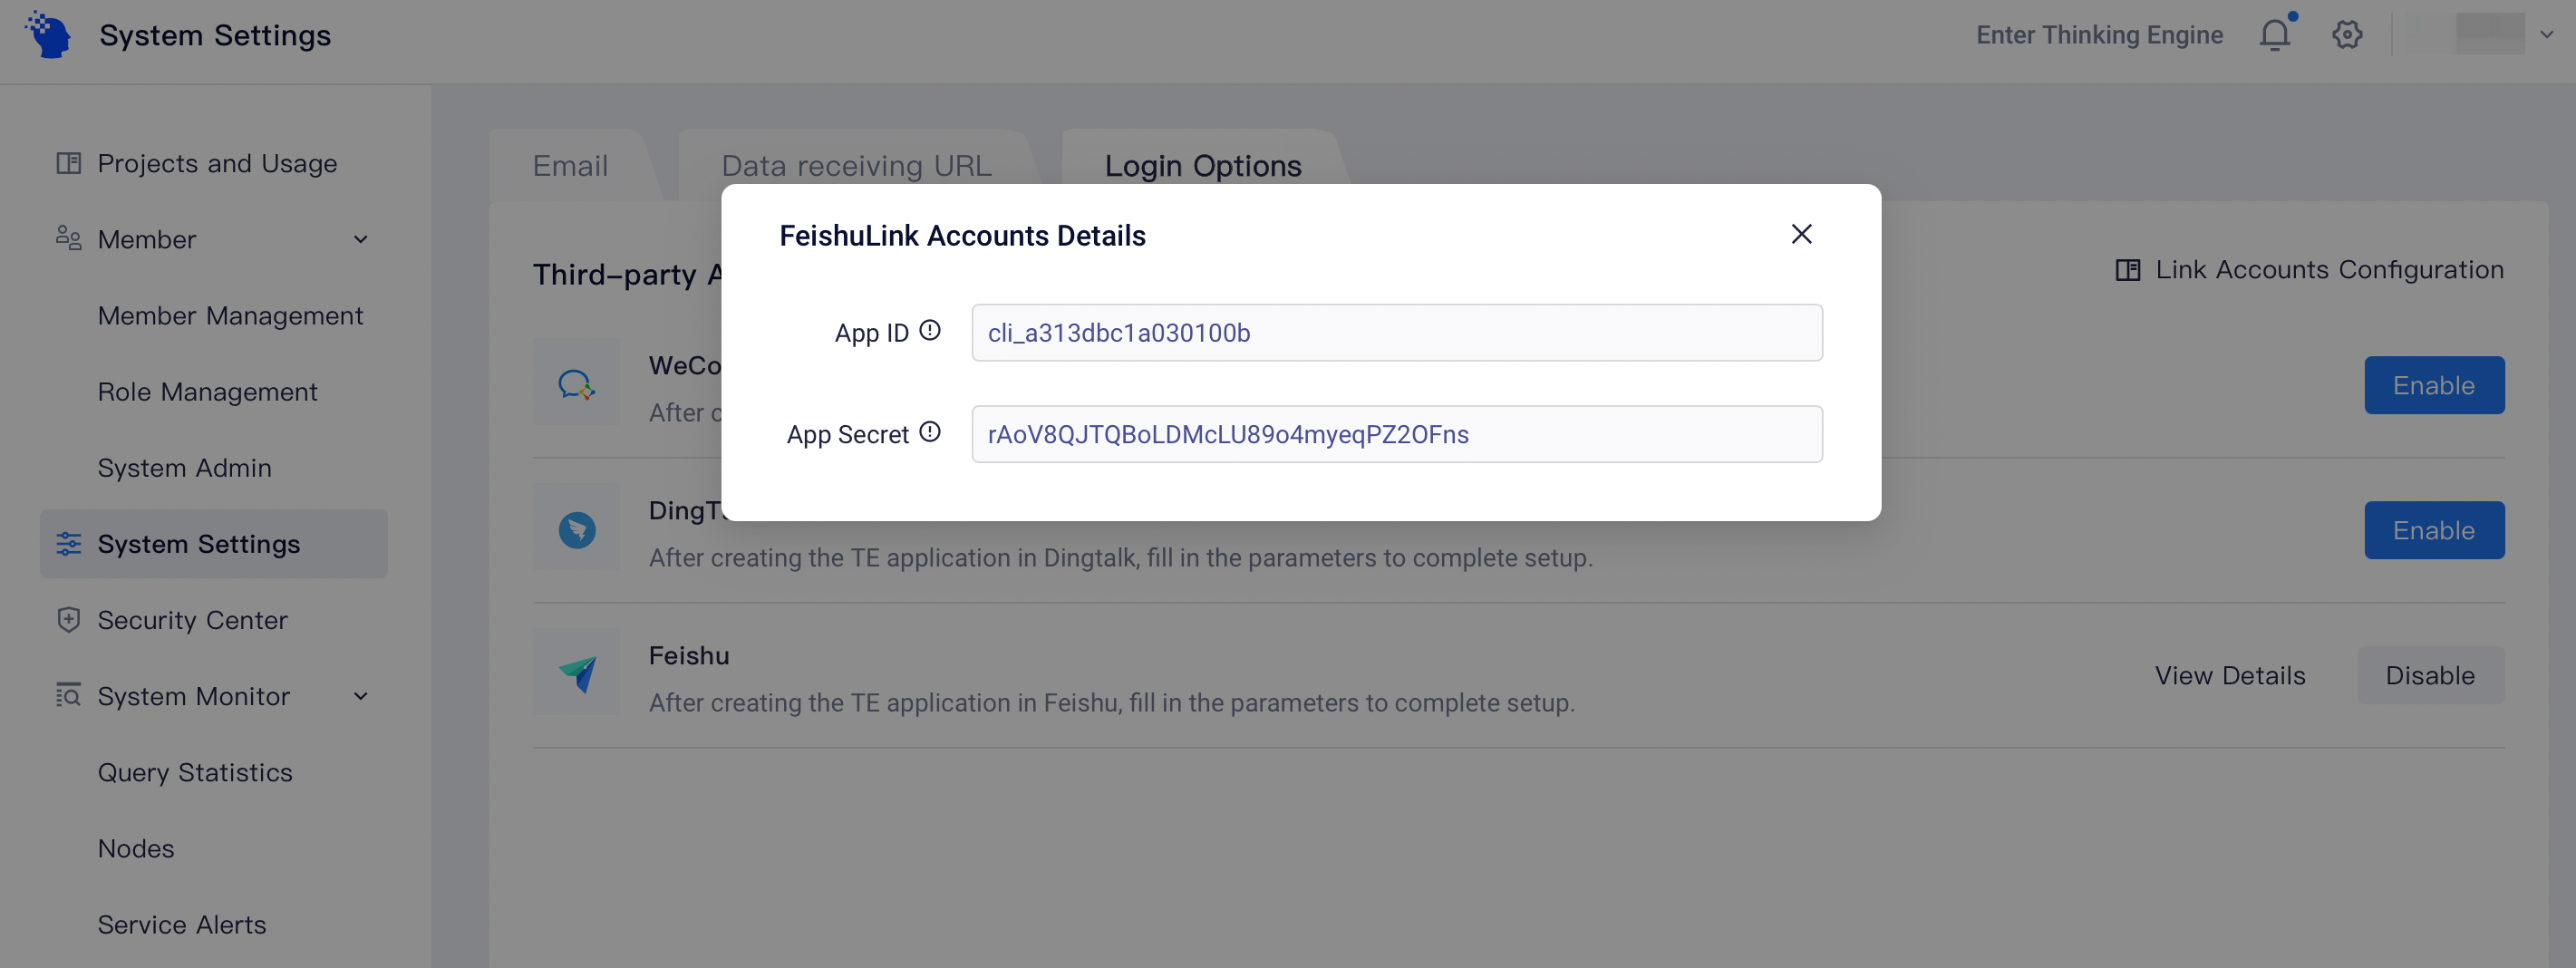
Task: Enable the DingTalk login option
Action: (x=2433, y=530)
